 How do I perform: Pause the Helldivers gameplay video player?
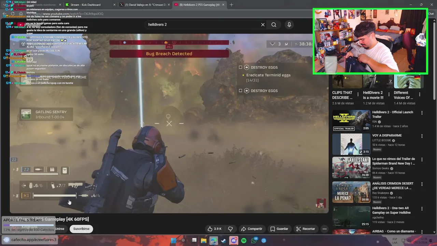(x=169, y=123)
